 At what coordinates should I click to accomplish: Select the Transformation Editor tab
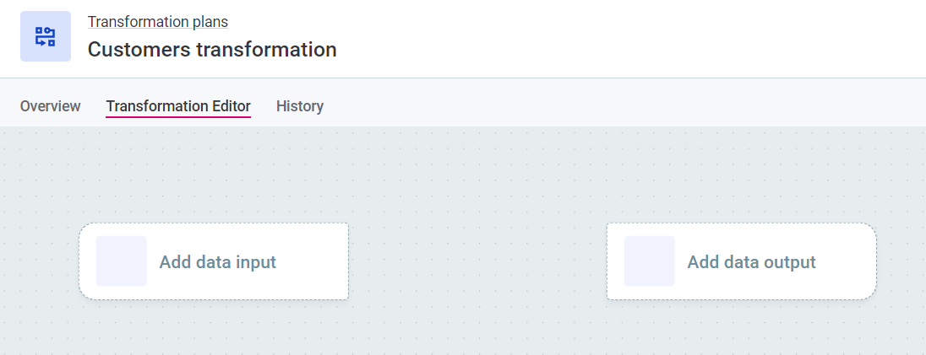tap(178, 106)
